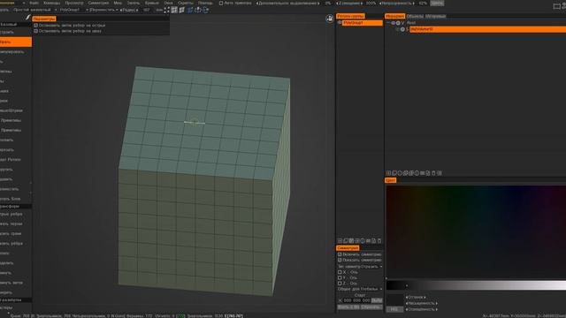Open the Файл menu
Image resolution: width=566 pixels, height=318 pixels.
pos(34,3)
